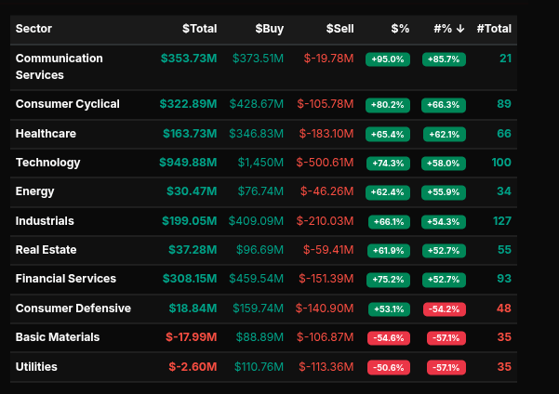Open Industrials sector details
The height and width of the screenshot is (394, 559).
coord(45,221)
